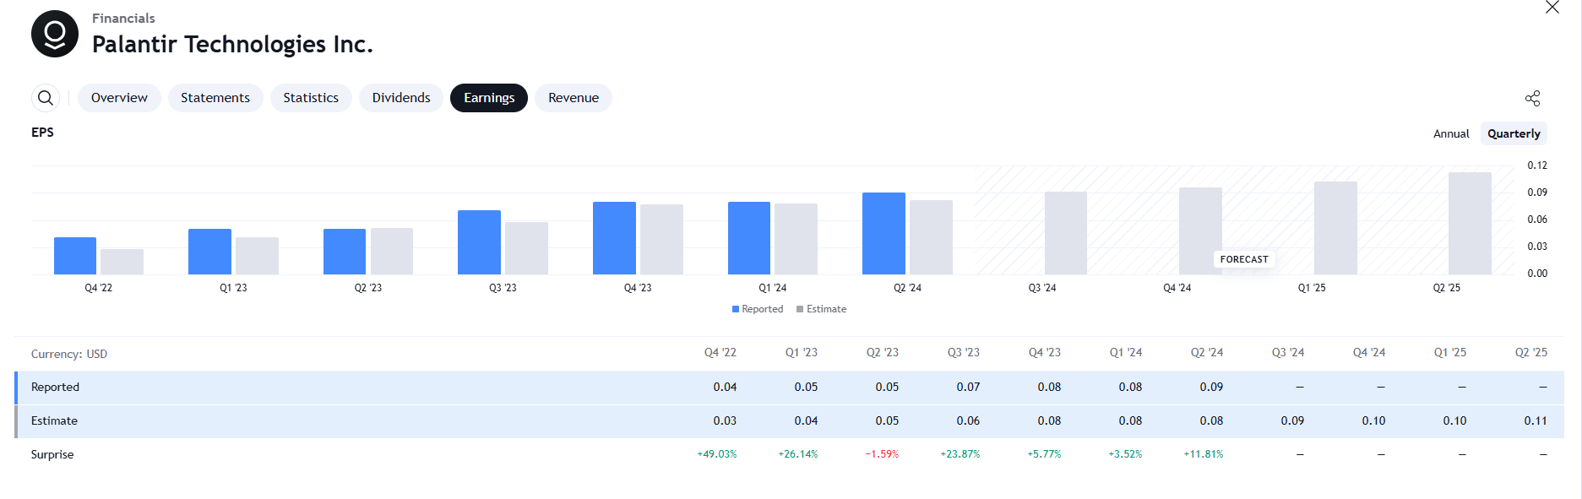Close the financials panel with the X
This screenshot has height=499, width=1582.
(x=1552, y=8)
